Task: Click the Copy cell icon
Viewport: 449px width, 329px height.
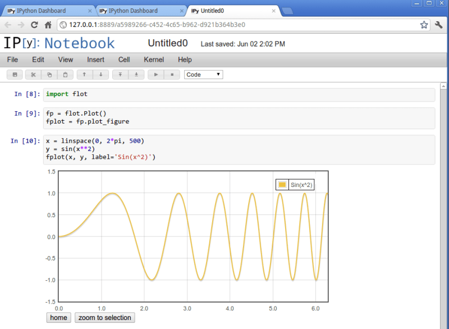Action: tap(49, 75)
